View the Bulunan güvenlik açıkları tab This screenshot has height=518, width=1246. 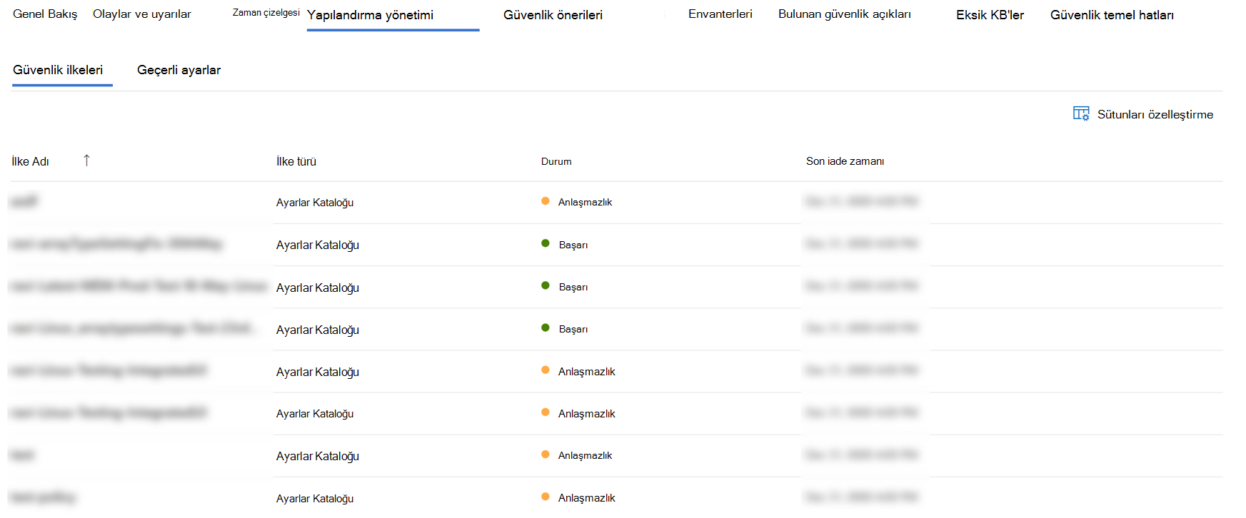pos(845,14)
